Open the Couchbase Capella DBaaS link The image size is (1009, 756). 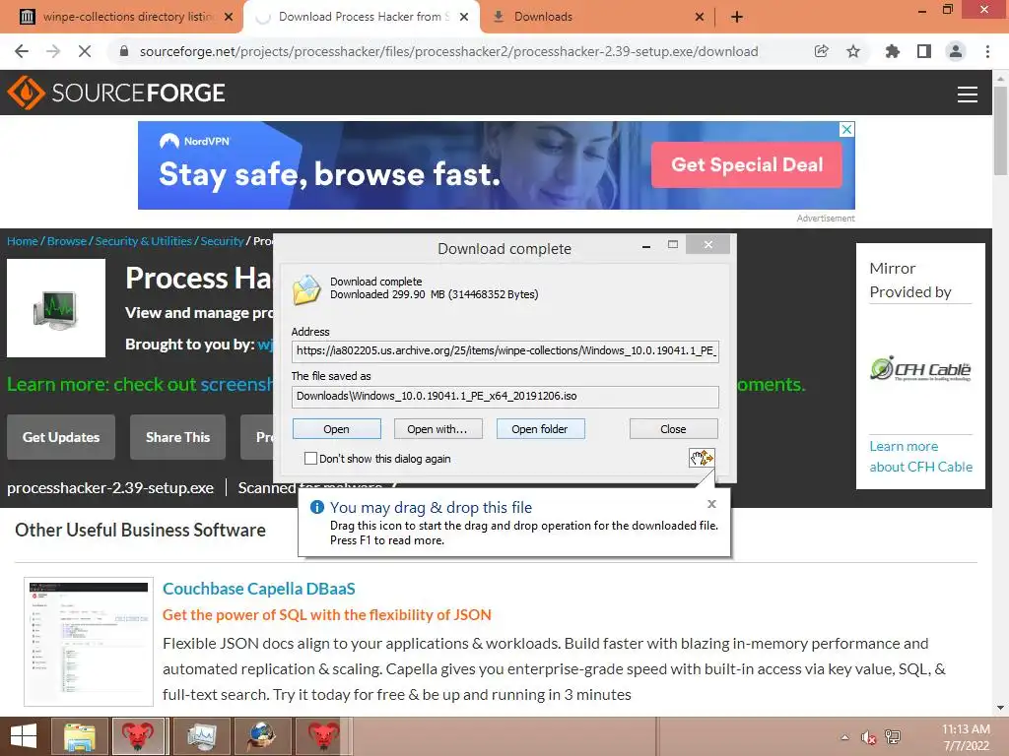point(259,589)
